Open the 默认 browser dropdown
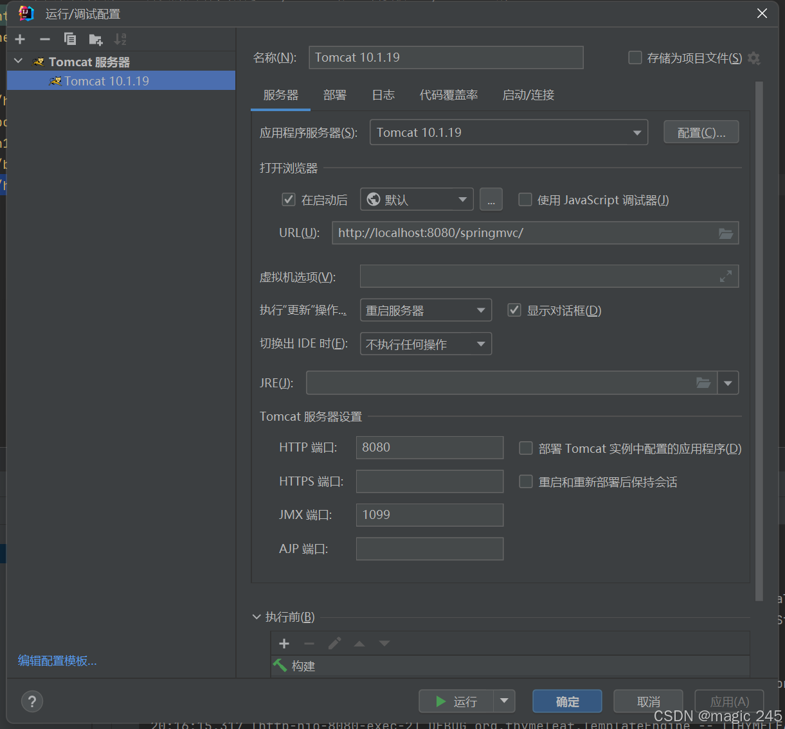Viewport: 785px width, 729px height. pyautogui.click(x=417, y=200)
